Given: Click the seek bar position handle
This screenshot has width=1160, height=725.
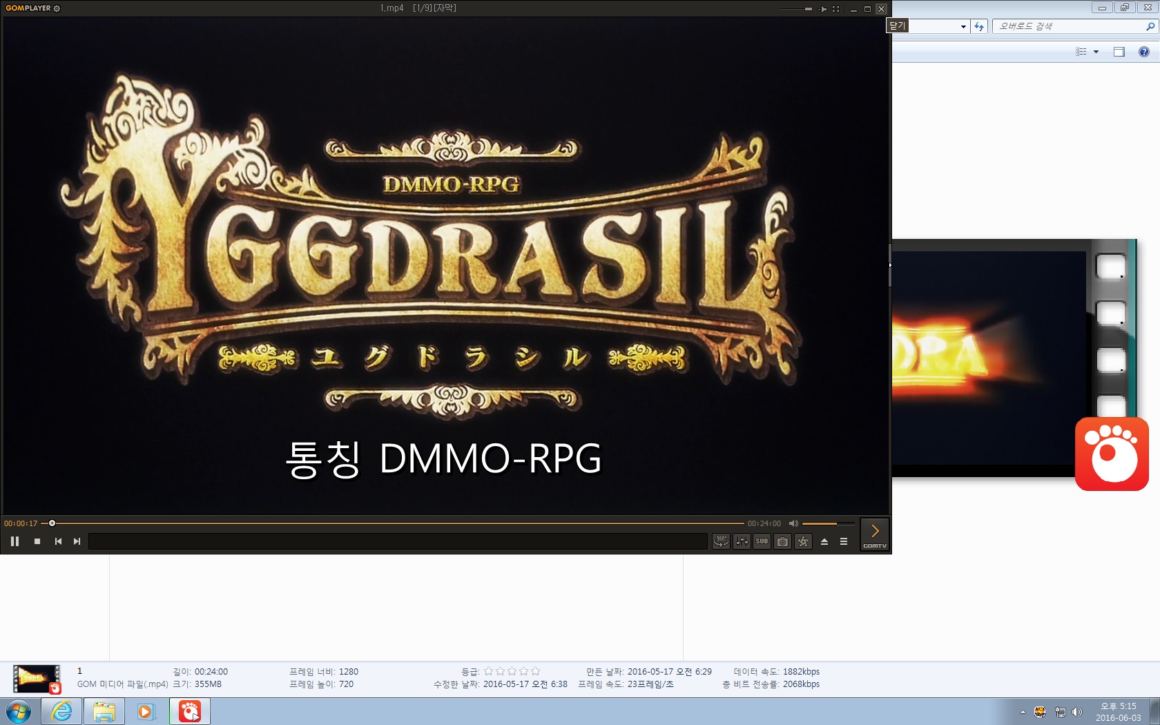Looking at the screenshot, I should coord(52,523).
